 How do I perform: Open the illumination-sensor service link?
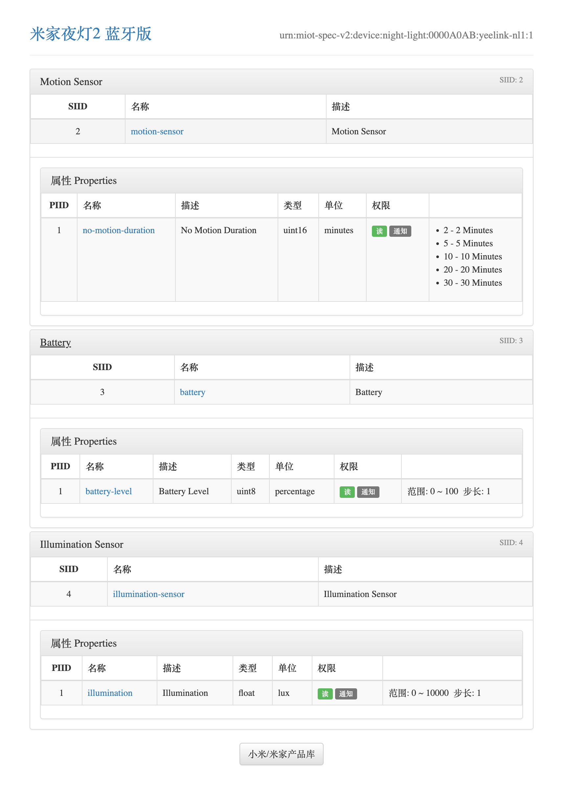tap(148, 594)
